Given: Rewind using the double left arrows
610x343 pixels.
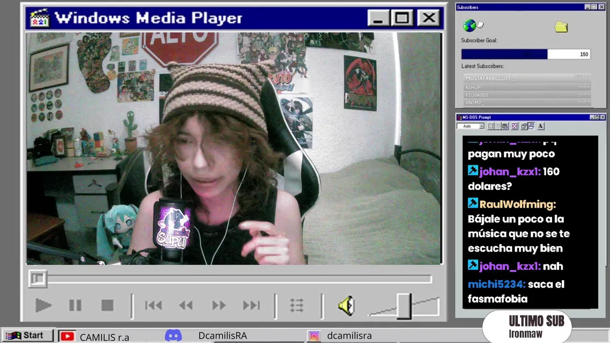Looking at the screenshot, I should tap(186, 305).
